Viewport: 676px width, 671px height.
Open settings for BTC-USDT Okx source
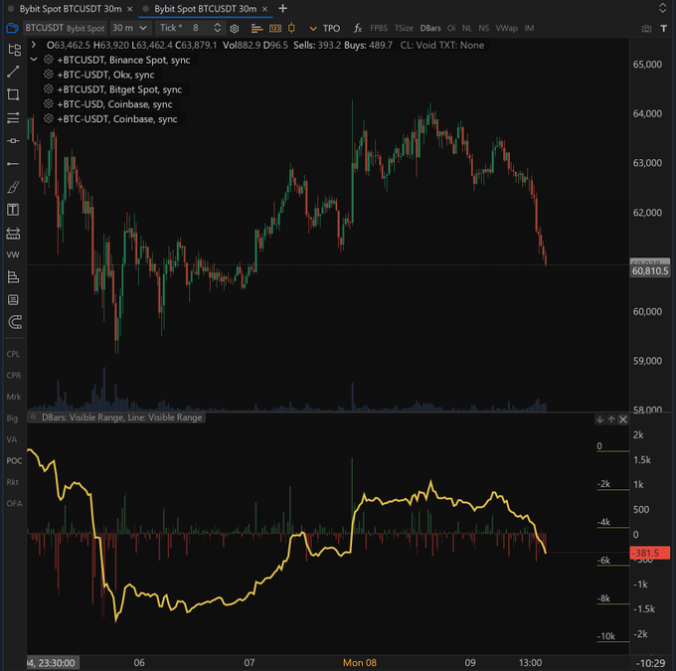(x=49, y=75)
